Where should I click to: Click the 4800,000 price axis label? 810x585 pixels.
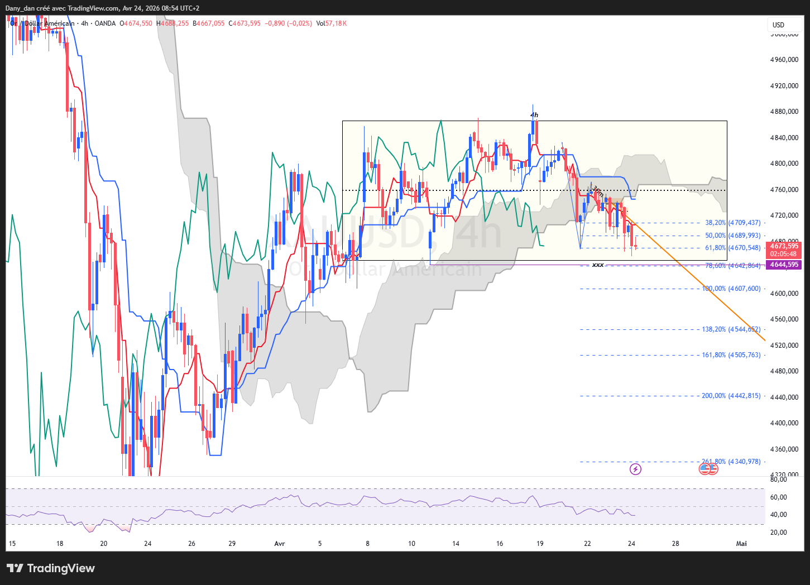point(784,164)
